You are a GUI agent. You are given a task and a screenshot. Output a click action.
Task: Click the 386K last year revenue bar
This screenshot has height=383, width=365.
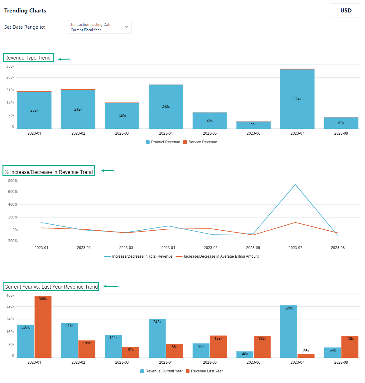pyautogui.click(x=43, y=327)
